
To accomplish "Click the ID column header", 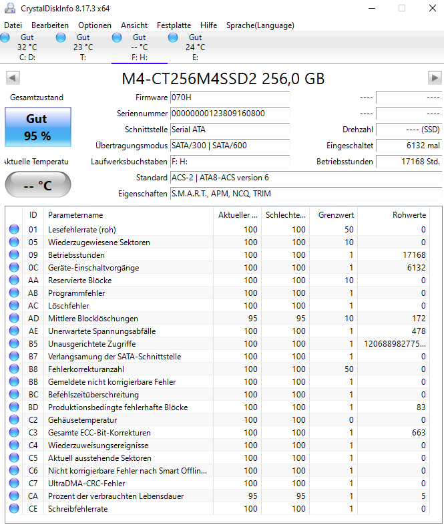I will 33,215.
